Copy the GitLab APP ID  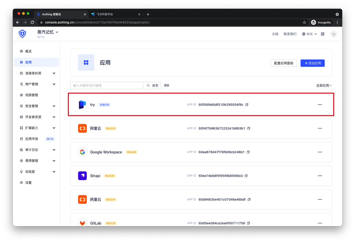[x=248, y=223]
